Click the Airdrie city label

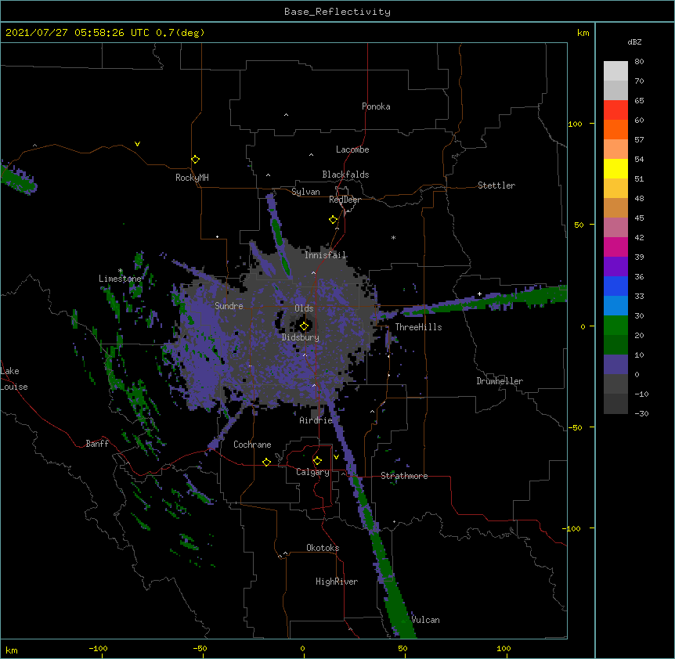pos(316,420)
